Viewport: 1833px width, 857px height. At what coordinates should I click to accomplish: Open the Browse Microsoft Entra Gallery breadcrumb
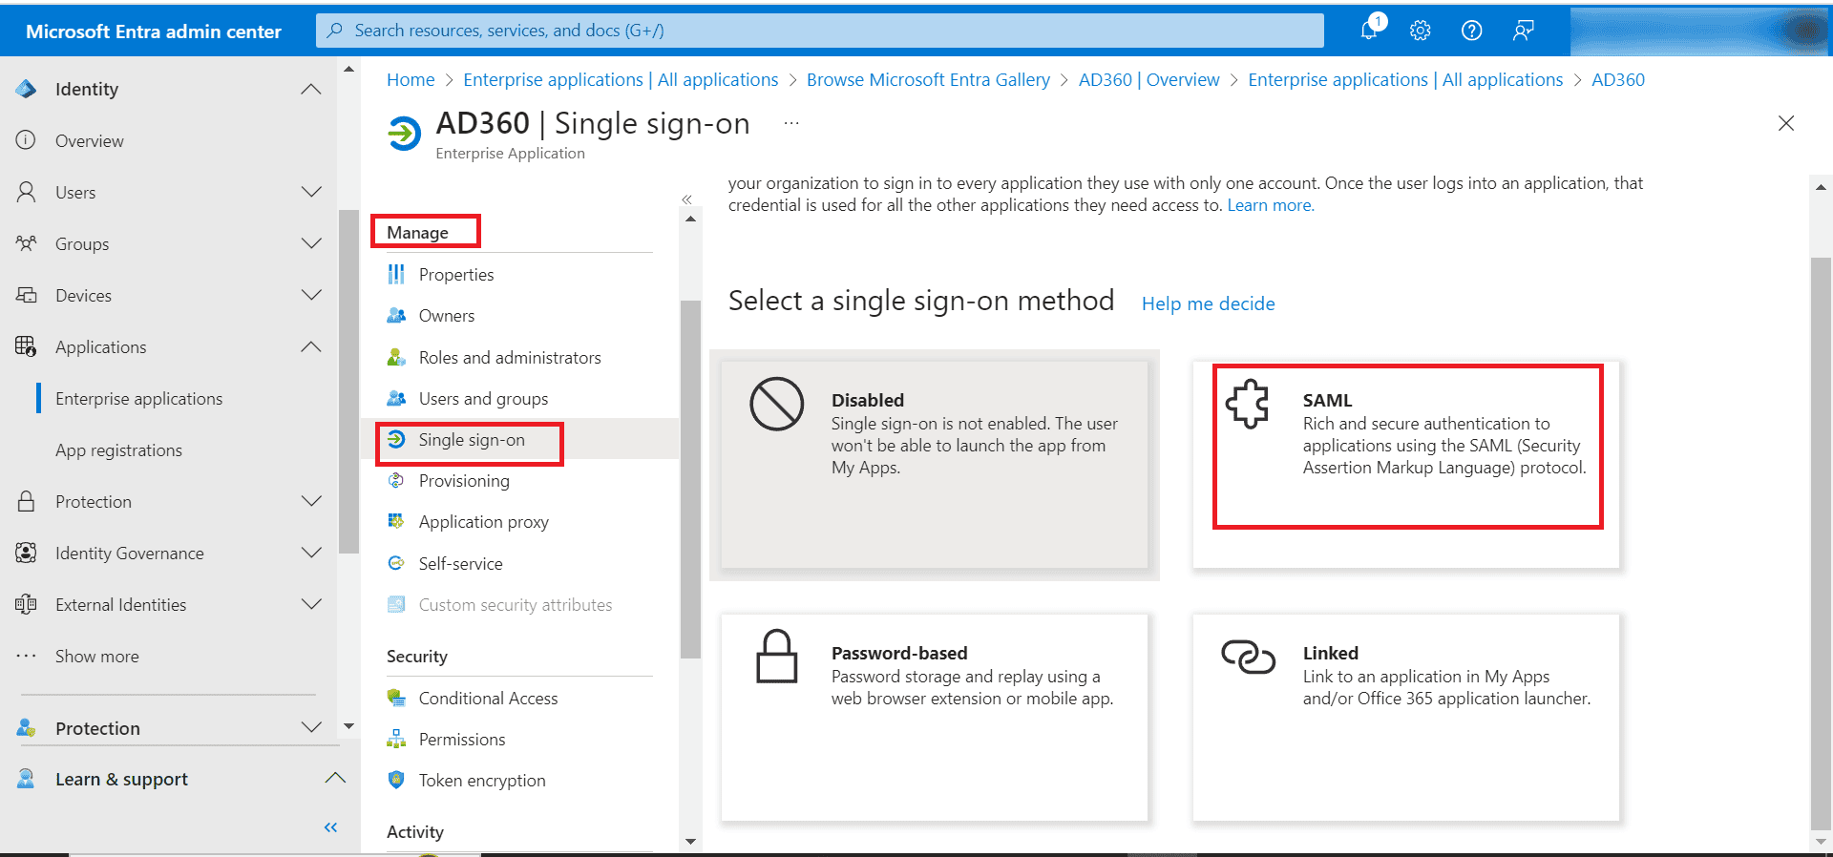[x=927, y=79]
